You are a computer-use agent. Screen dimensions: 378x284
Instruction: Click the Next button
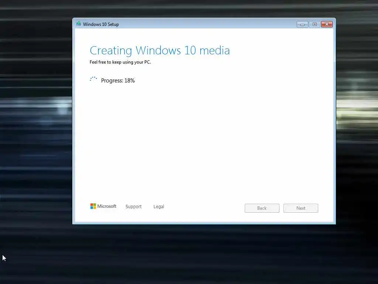point(300,208)
